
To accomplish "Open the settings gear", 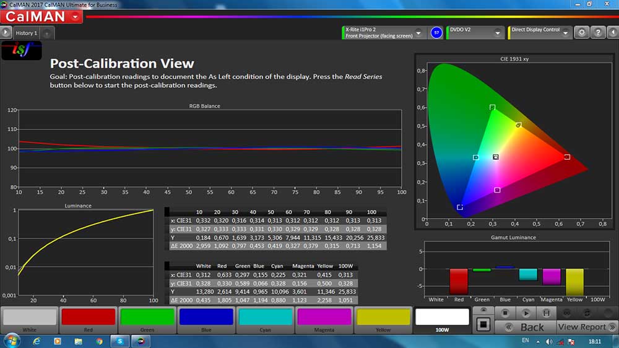I will point(581,32).
